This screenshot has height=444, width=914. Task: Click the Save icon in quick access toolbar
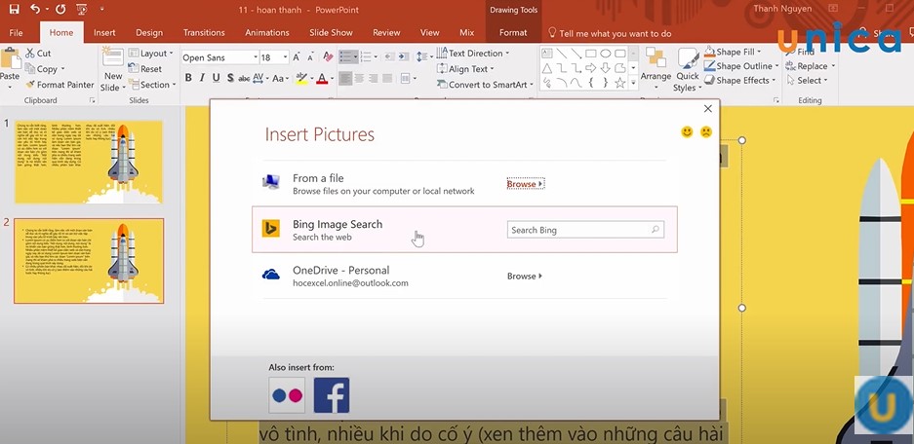[14, 9]
